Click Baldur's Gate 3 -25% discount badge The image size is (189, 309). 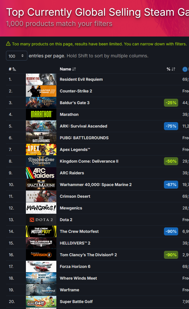point(171,103)
